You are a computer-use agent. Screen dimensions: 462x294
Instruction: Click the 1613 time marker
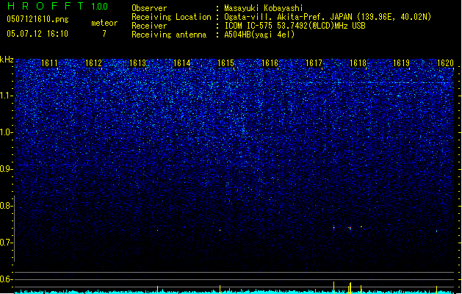click(137, 63)
